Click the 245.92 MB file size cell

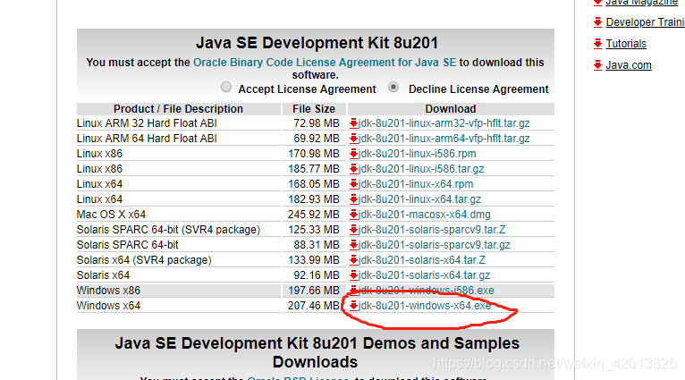pyautogui.click(x=314, y=215)
